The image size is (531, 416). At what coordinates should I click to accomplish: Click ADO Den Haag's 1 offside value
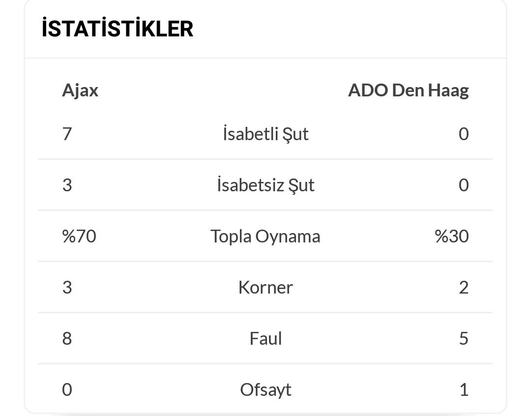(464, 389)
